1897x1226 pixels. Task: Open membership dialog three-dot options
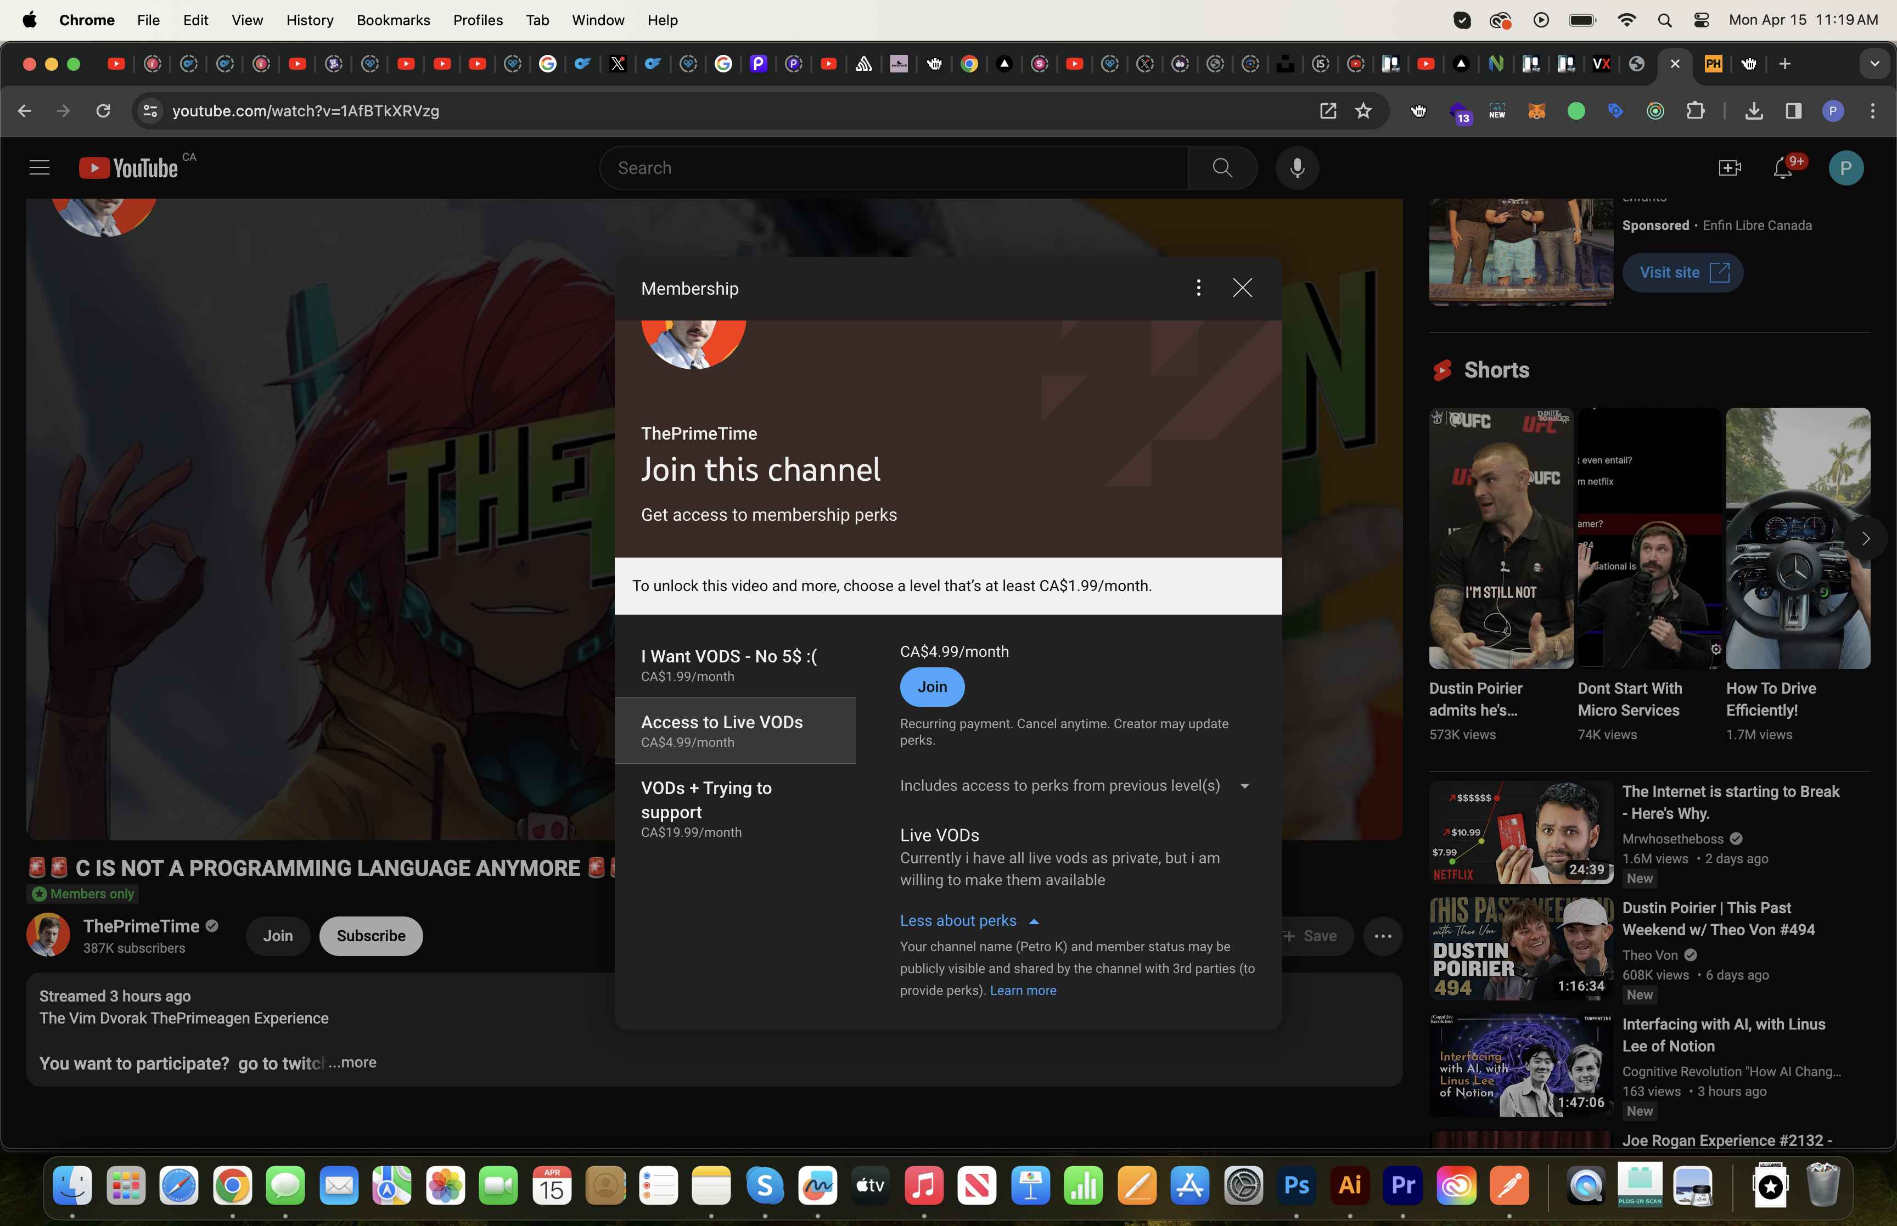point(1198,288)
